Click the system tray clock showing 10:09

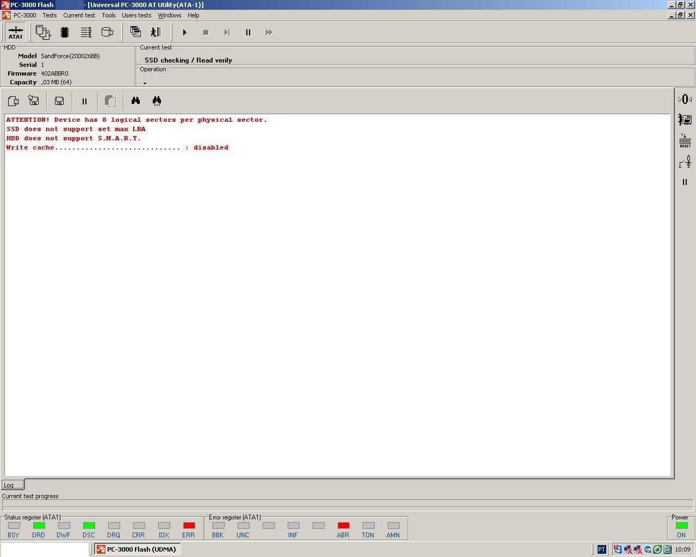(x=682, y=549)
